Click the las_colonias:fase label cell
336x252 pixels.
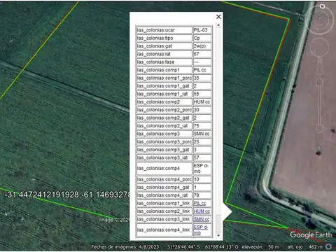click(x=164, y=62)
